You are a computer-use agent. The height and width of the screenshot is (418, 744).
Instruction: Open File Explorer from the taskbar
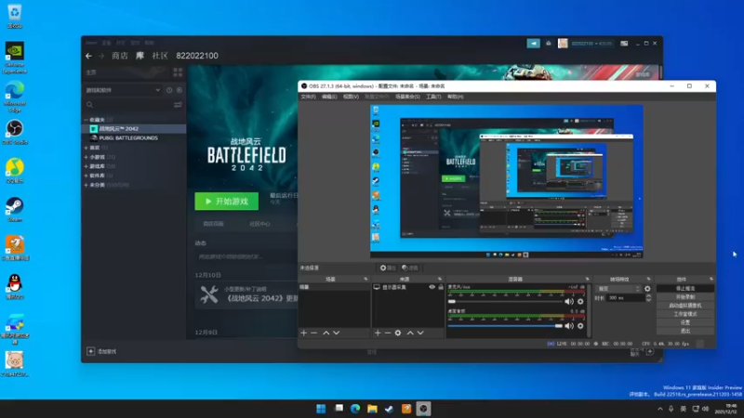coord(373,409)
